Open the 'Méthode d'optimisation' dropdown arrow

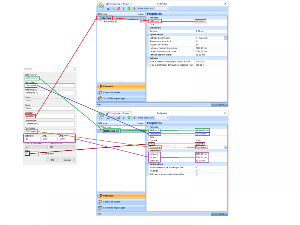click(226, 38)
